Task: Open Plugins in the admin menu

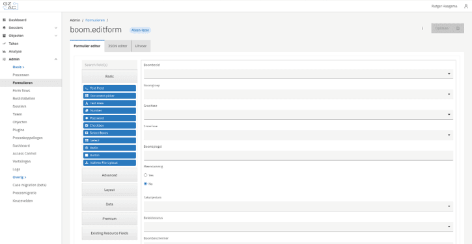Action: (x=18, y=130)
